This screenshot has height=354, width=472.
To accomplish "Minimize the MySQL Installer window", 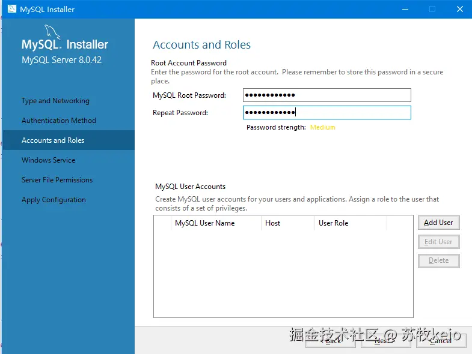I will coord(405,9).
